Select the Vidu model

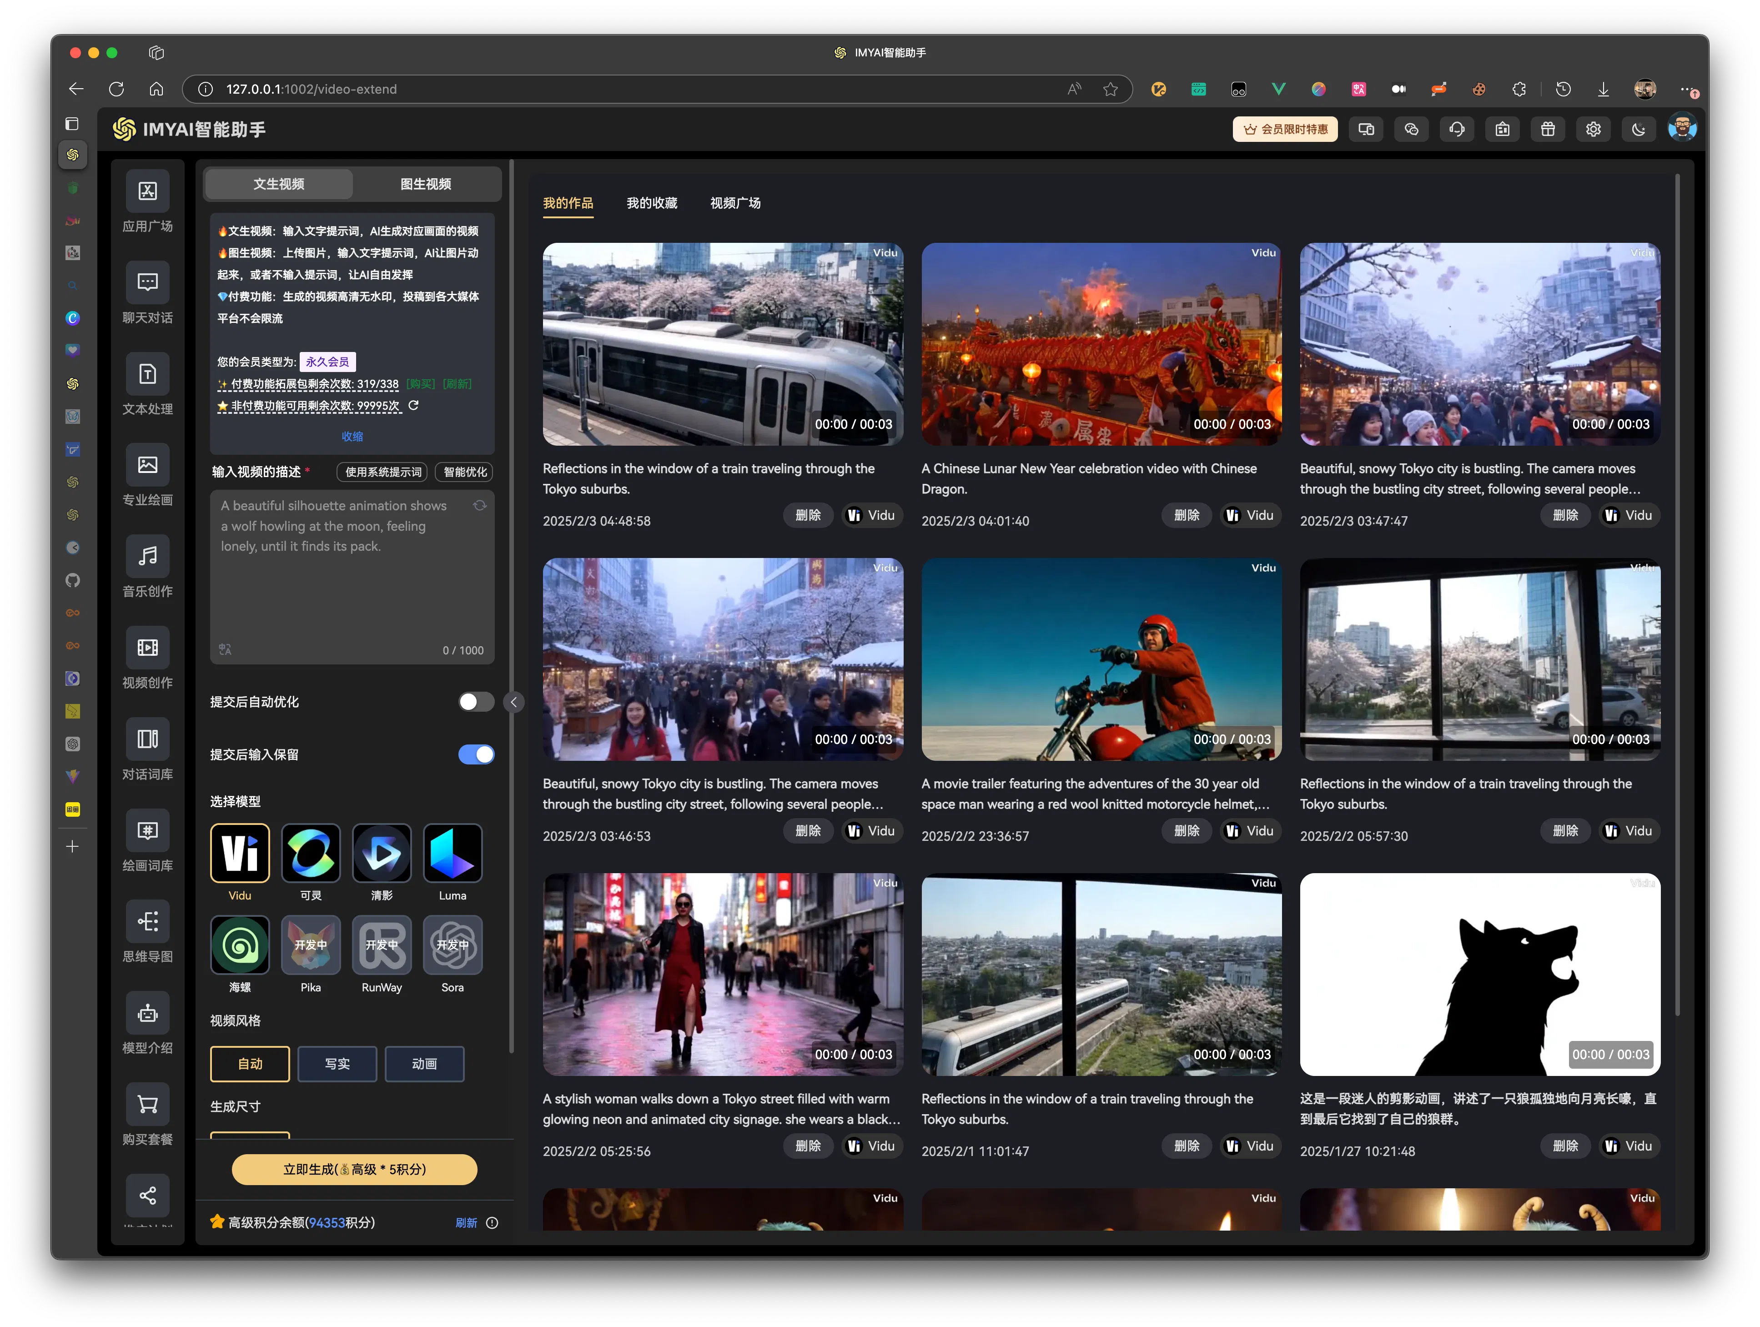(240, 854)
